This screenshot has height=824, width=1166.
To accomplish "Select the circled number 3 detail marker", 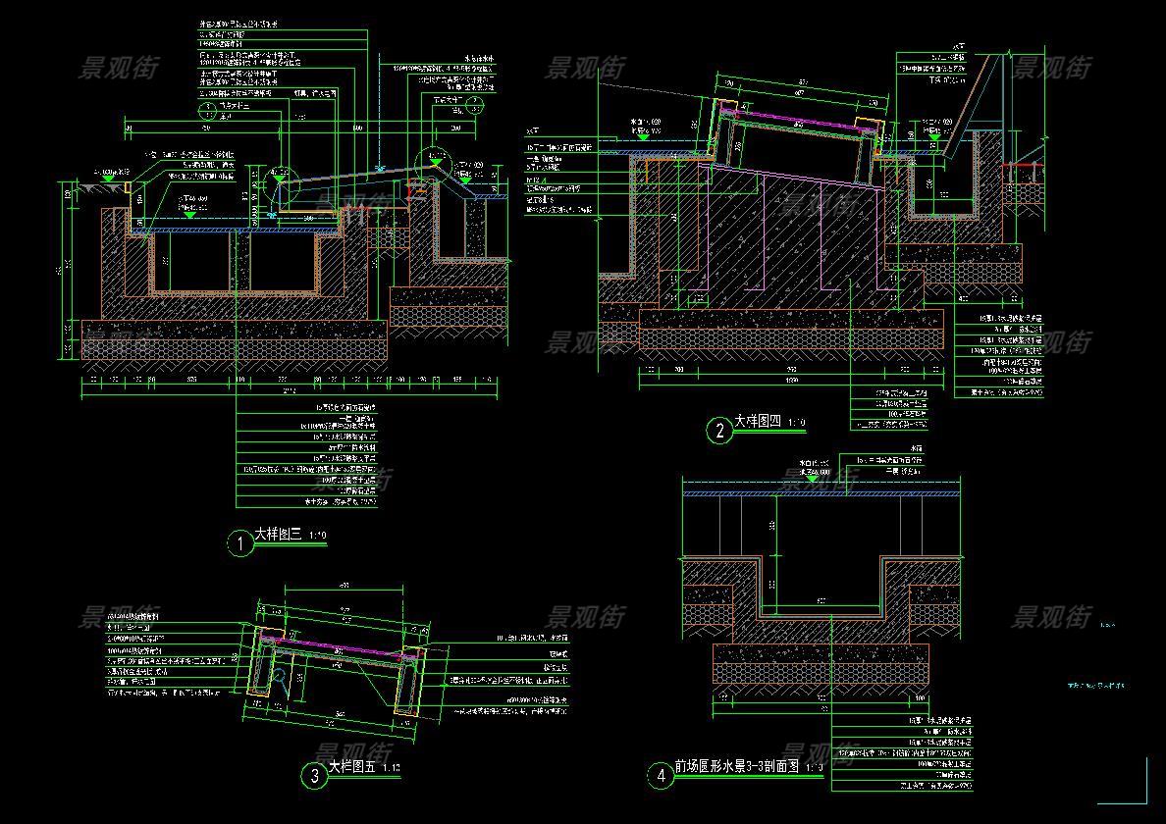I will point(314,776).
